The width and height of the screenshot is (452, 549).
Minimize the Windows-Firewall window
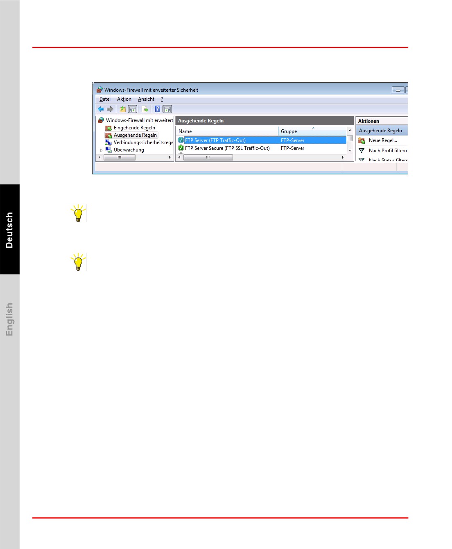tap(398, 90)
